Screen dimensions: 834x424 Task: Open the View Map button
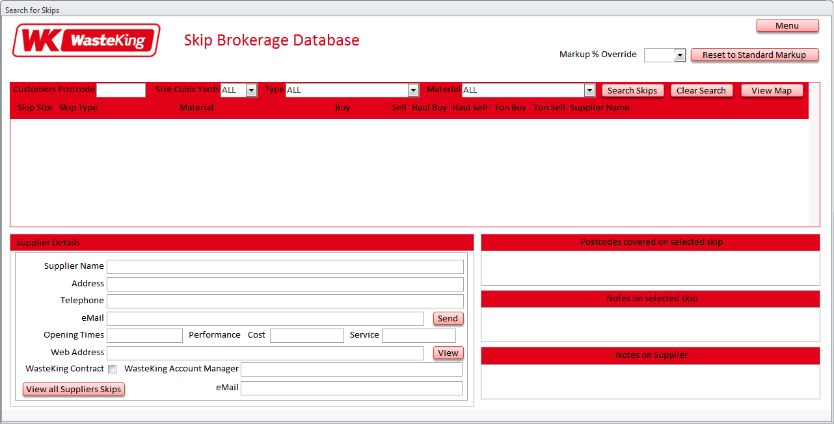point(772,91)
